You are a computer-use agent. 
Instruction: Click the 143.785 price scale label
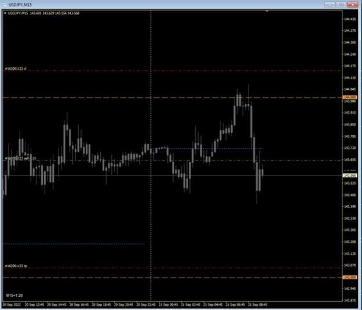(x=350, y=136)
